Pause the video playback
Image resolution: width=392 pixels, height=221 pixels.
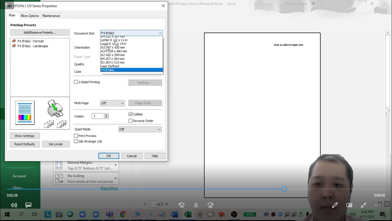[196, 205]
